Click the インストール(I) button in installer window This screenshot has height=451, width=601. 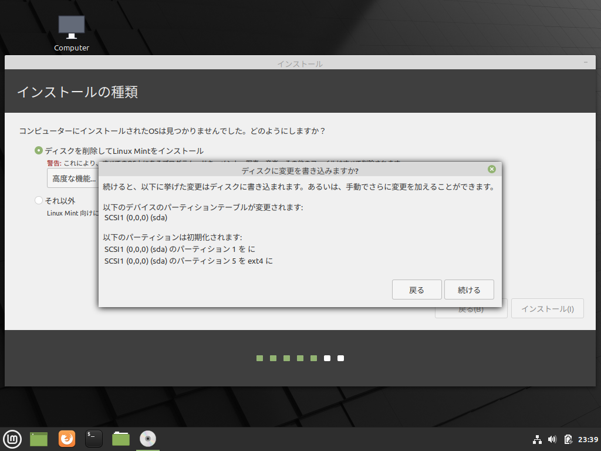click(x=548, y=309)
